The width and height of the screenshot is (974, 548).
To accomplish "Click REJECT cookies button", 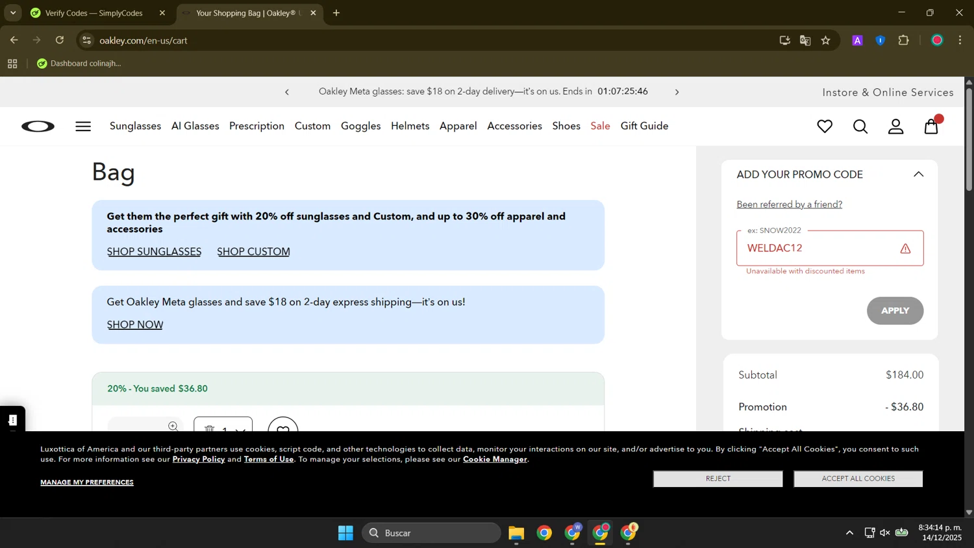I will [x=718, y=479].
